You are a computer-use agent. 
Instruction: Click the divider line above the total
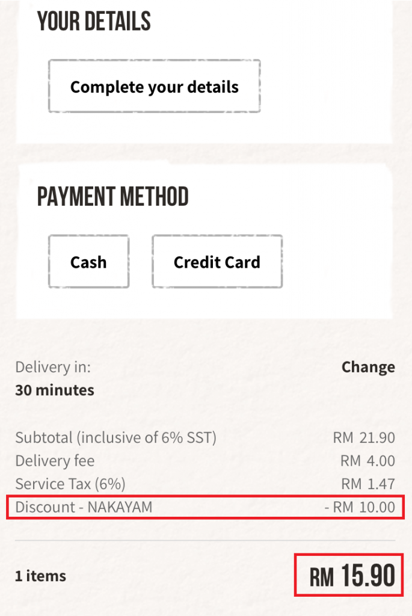(205, 540)
